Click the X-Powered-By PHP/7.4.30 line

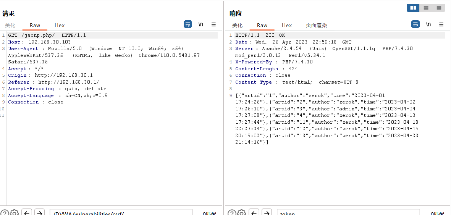[x=274, y=62]
